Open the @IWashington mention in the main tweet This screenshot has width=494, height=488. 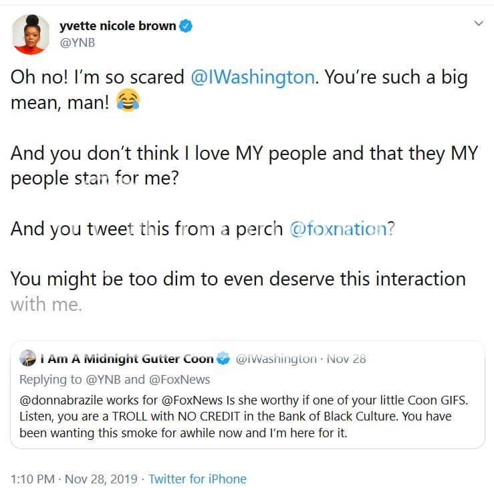[252, 77]
